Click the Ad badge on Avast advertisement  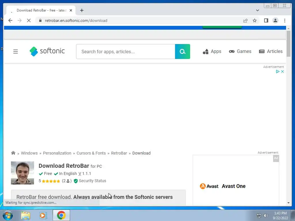click(276, 158)
